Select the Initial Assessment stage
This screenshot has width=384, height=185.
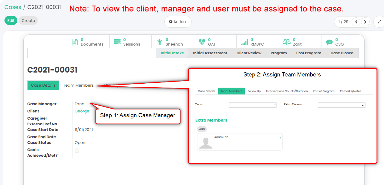point(210,53)
